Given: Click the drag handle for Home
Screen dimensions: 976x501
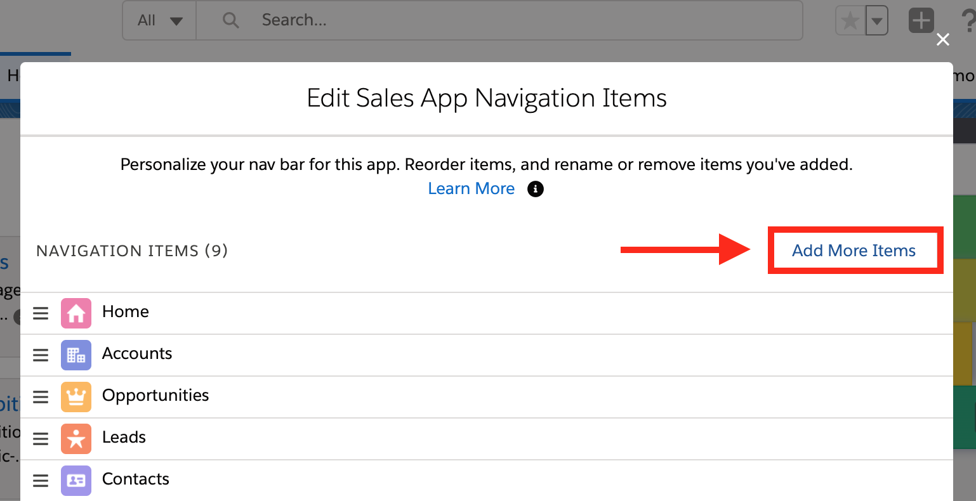Looking at the screenshot, I should pos(41,313).
